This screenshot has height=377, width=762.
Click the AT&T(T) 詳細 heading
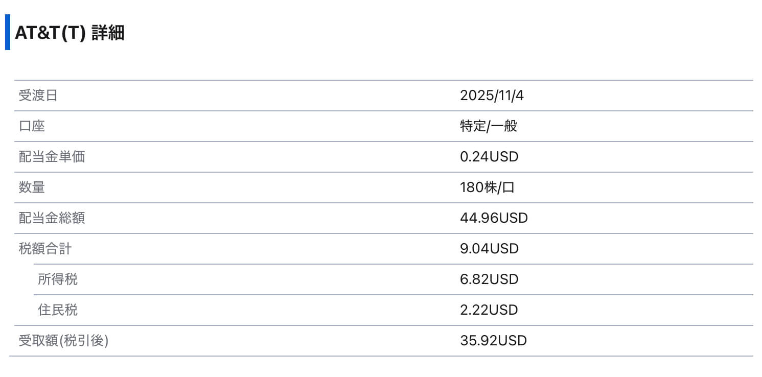point(70,33)
